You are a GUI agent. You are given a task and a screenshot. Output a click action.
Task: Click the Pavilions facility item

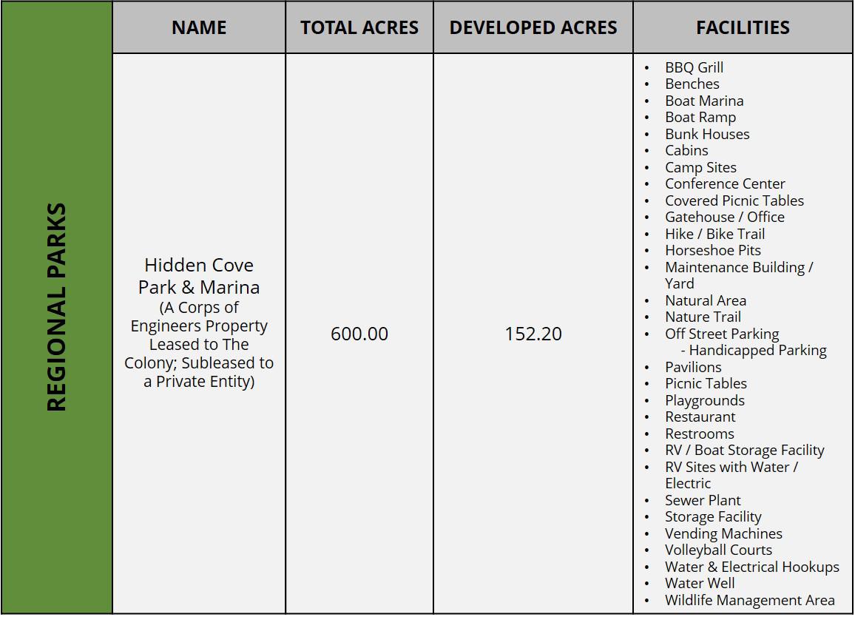(x=693, y=367)
